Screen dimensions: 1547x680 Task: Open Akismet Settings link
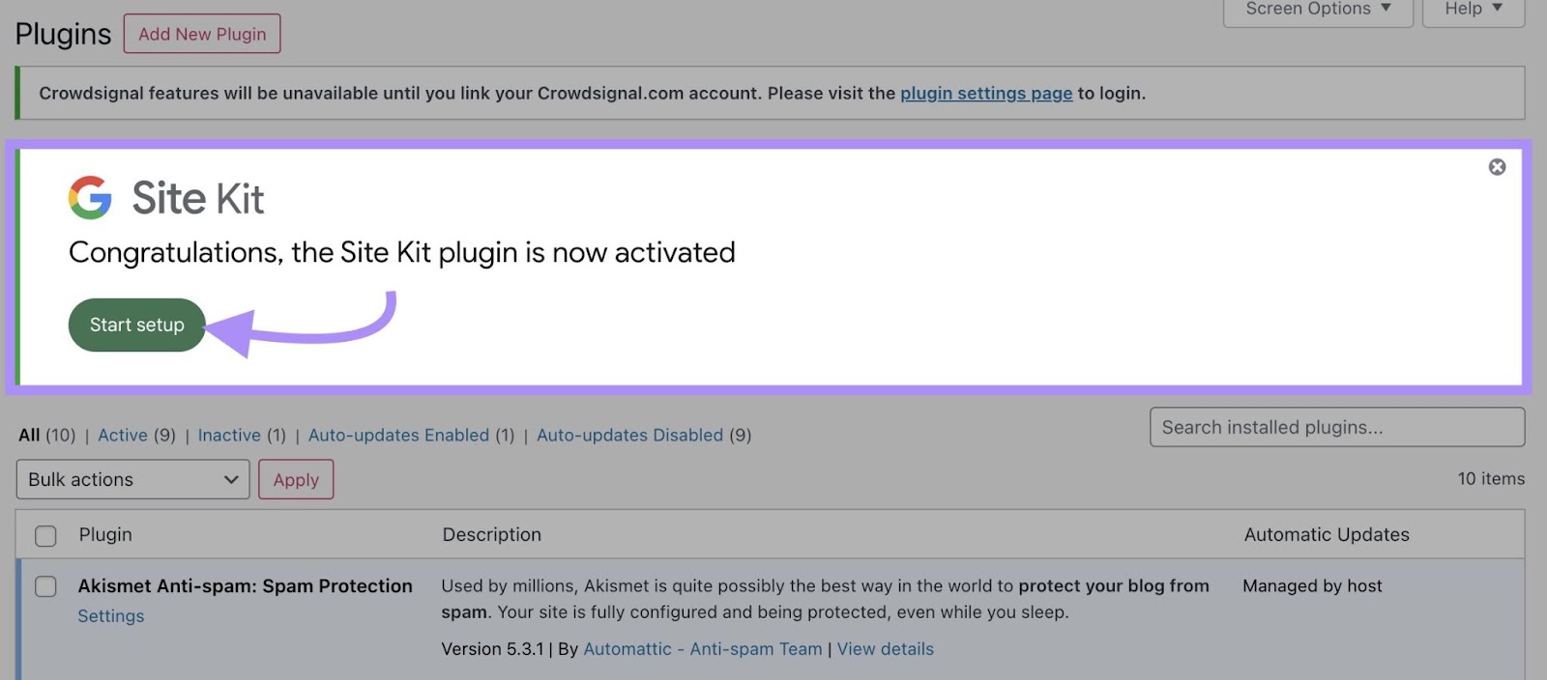point(111,616)
